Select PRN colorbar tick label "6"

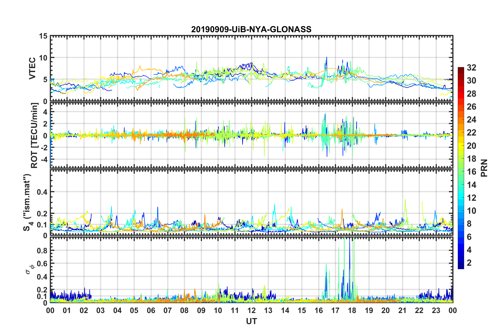pos(469,237)
